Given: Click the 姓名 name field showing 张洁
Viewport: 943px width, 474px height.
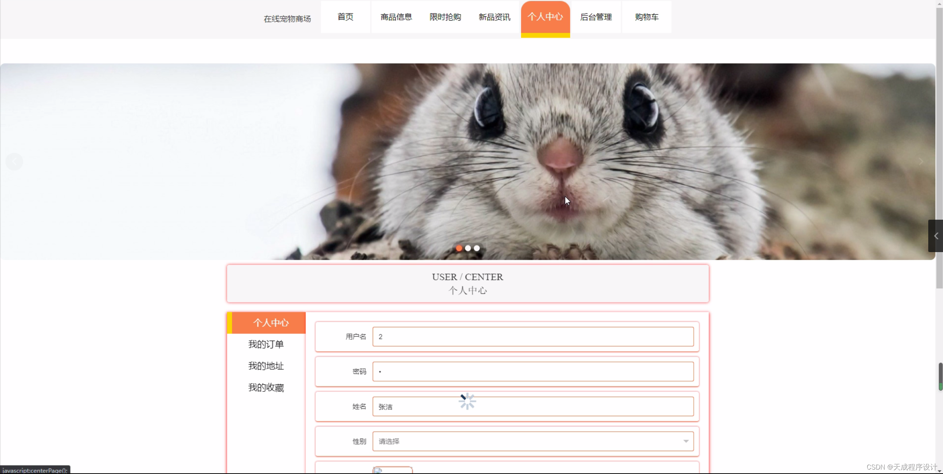Looking at the screenshot, I should (533, 407).
